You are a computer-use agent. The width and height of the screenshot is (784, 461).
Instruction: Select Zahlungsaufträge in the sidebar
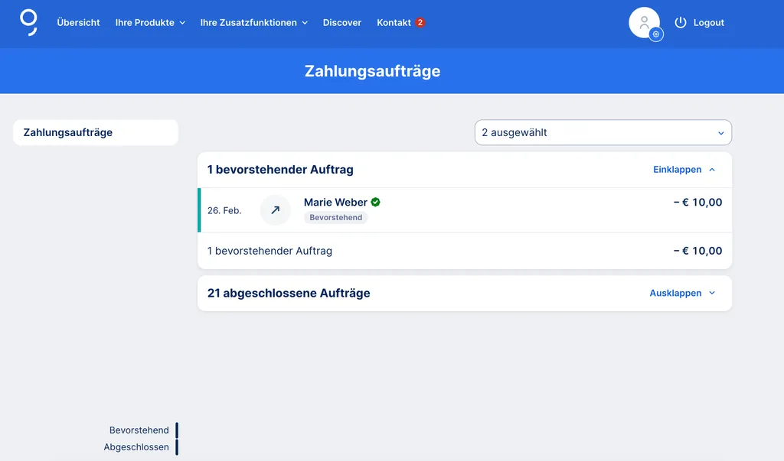click(x=96, y=132)
